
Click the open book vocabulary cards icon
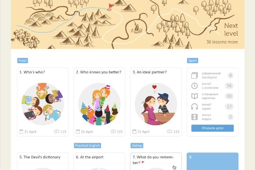[x=195, y=96]
